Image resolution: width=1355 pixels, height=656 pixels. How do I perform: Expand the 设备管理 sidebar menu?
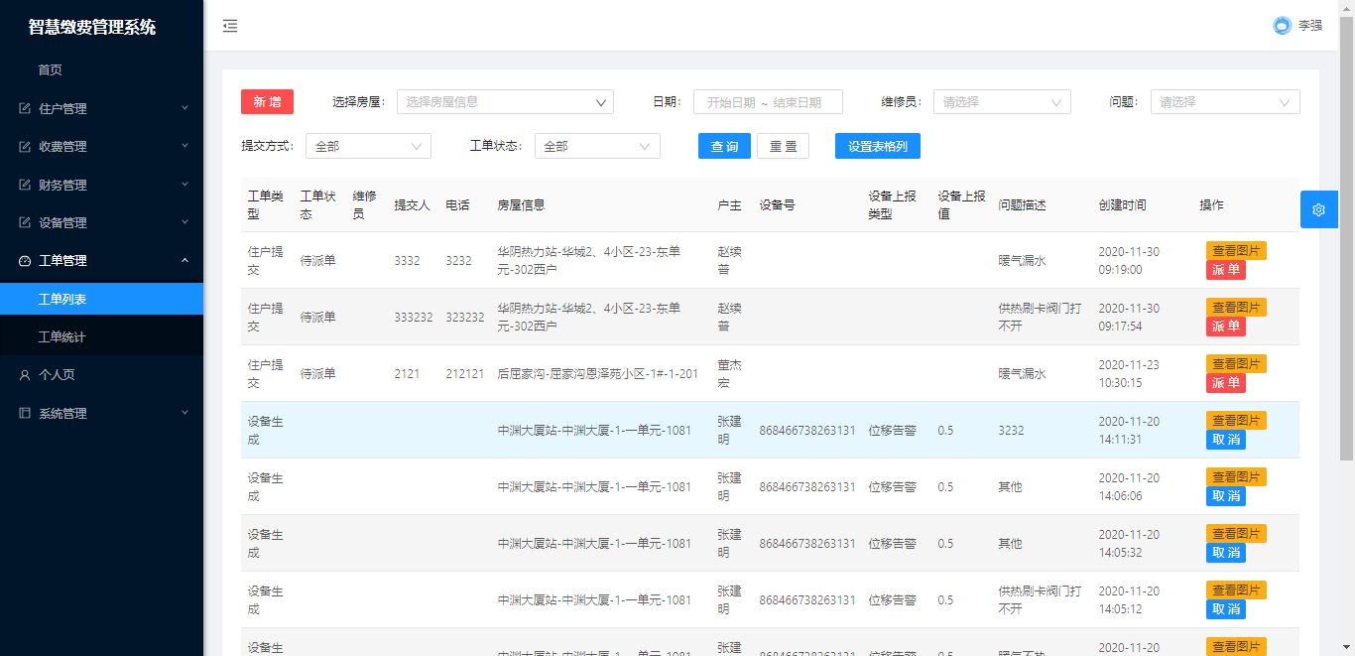click(x=101, y=223)
